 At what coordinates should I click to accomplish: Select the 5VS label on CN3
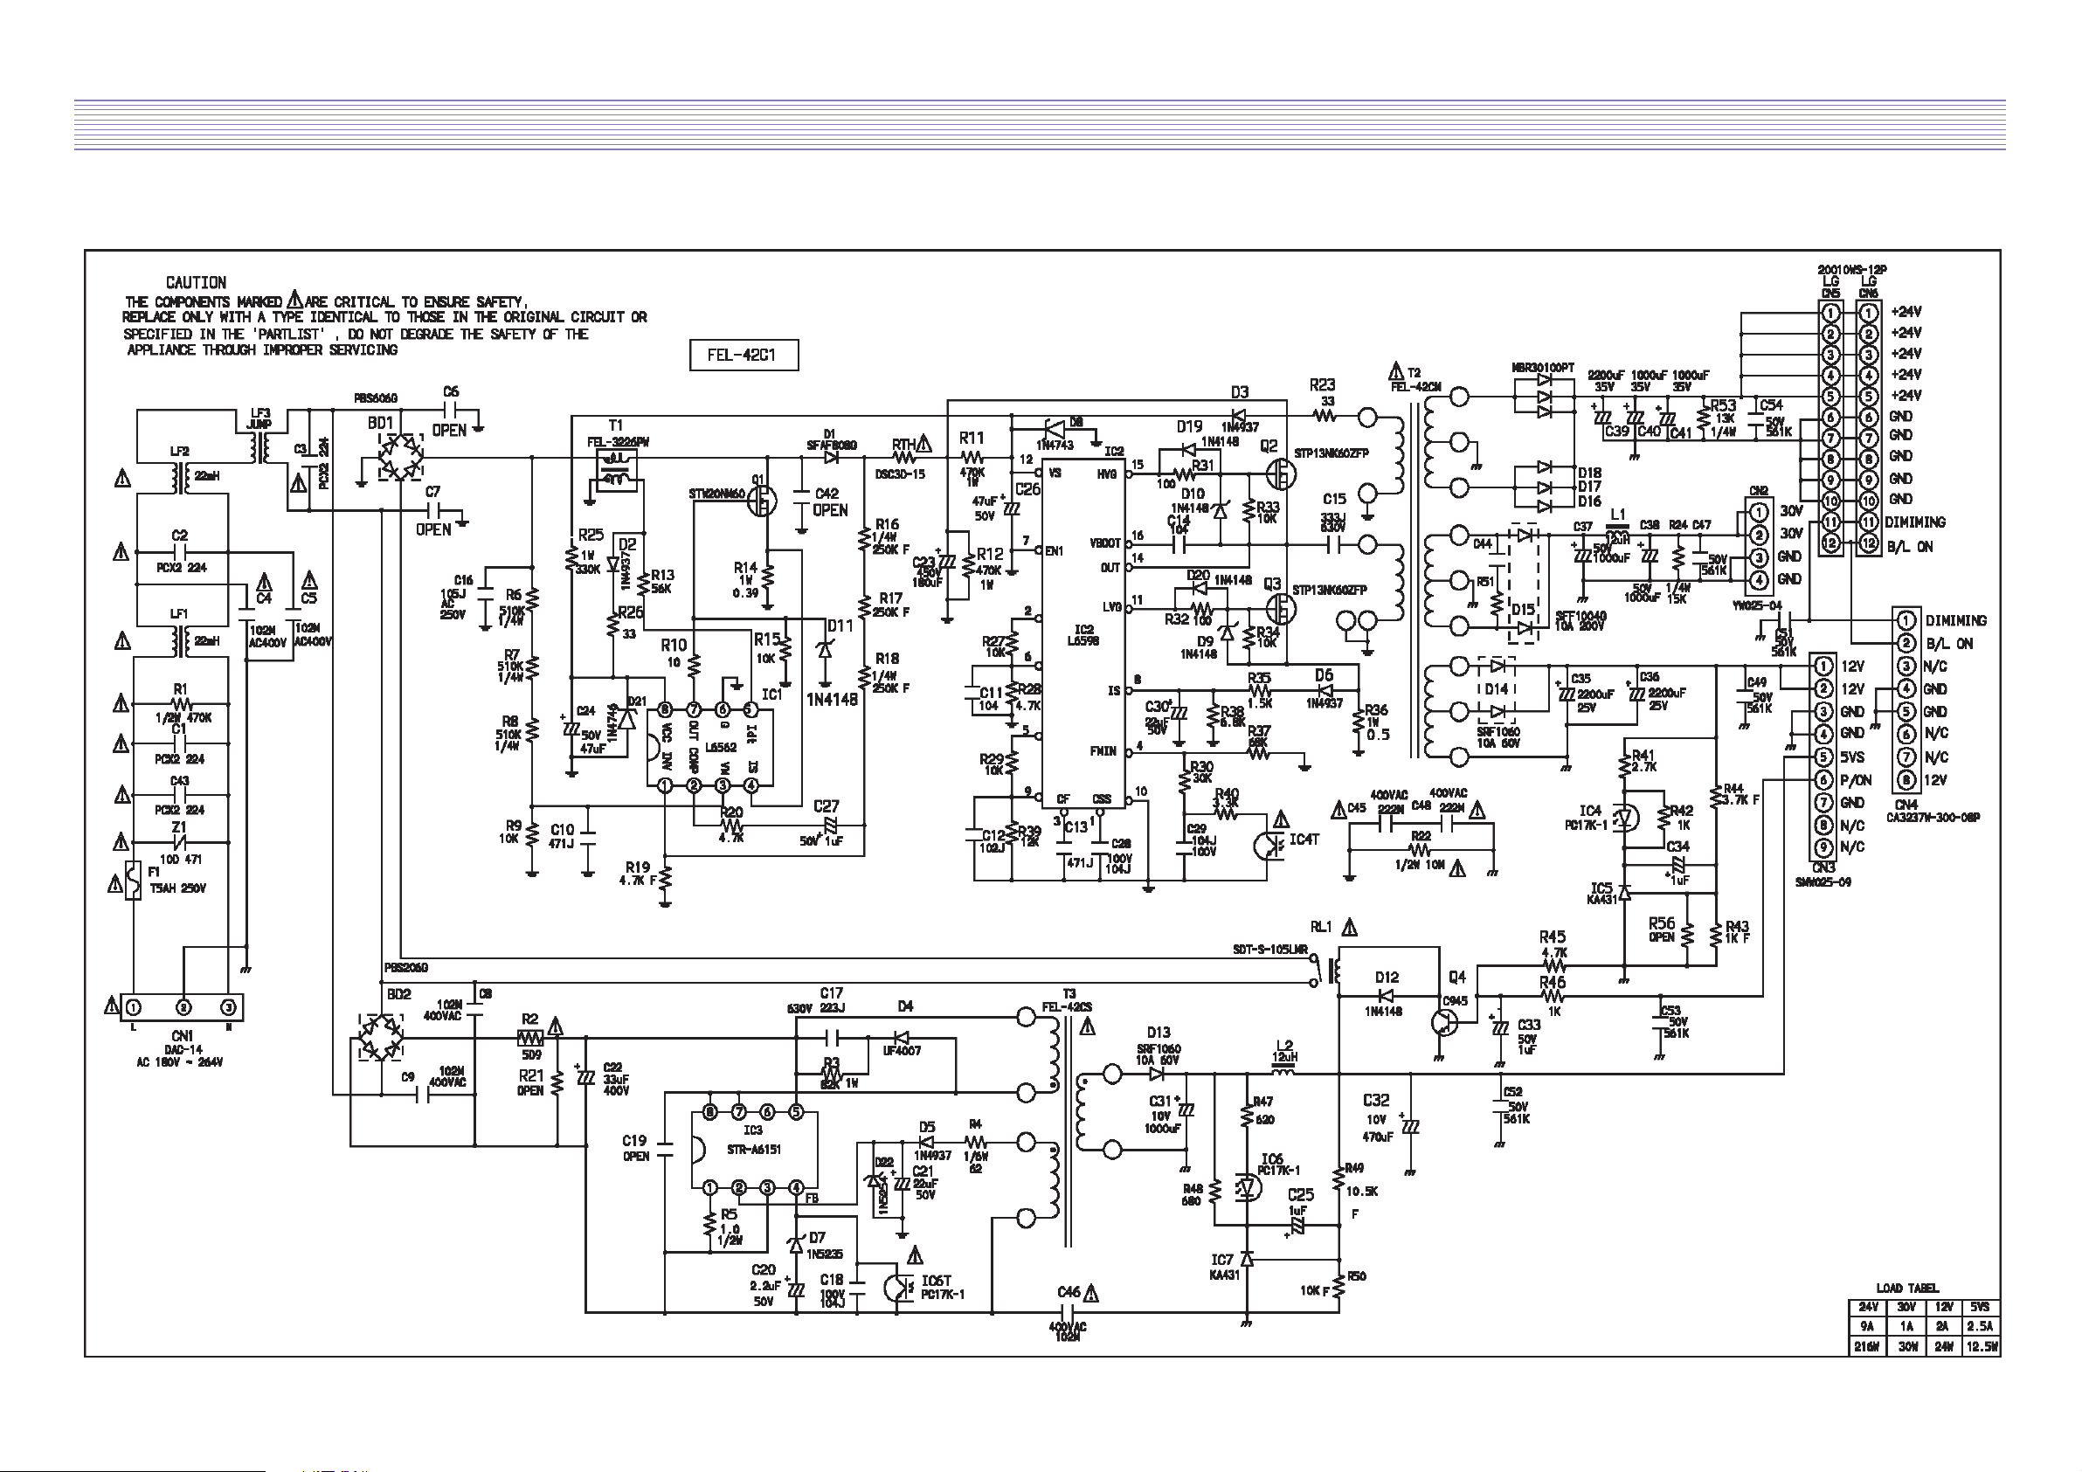[x=1852, y=757]
